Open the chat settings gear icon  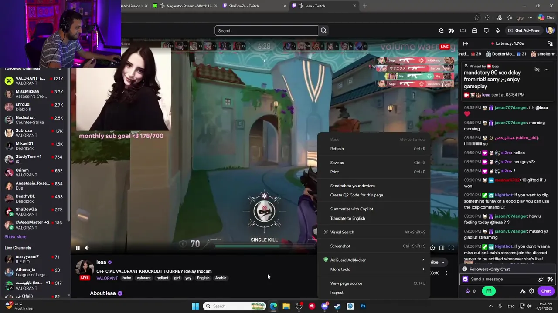coord(531,291)
